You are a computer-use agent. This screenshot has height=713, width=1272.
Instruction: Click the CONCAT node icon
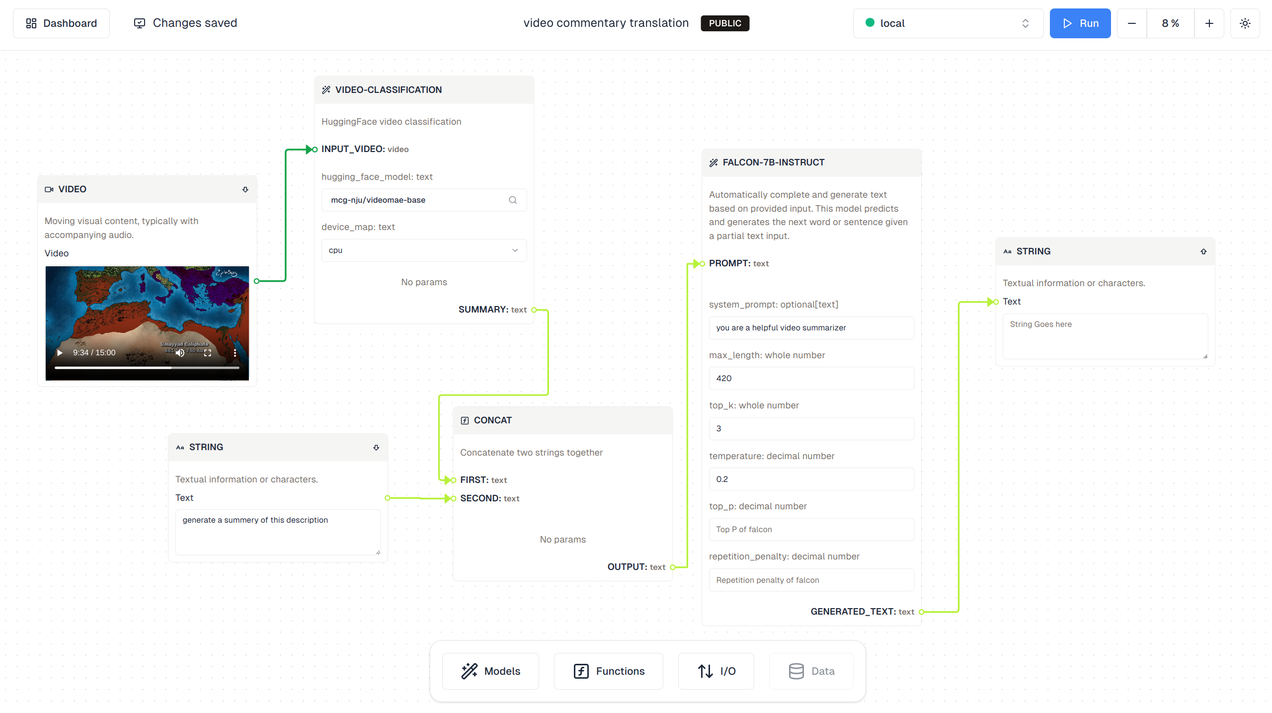pos(464,420)
